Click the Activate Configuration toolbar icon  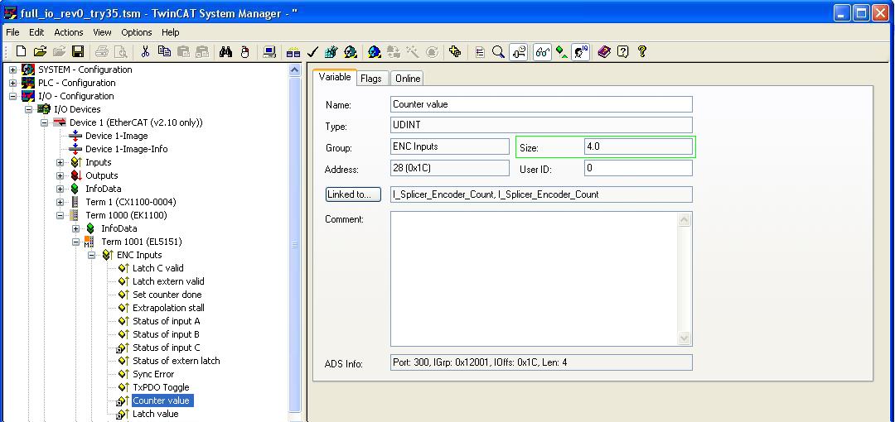coord(331,52)
